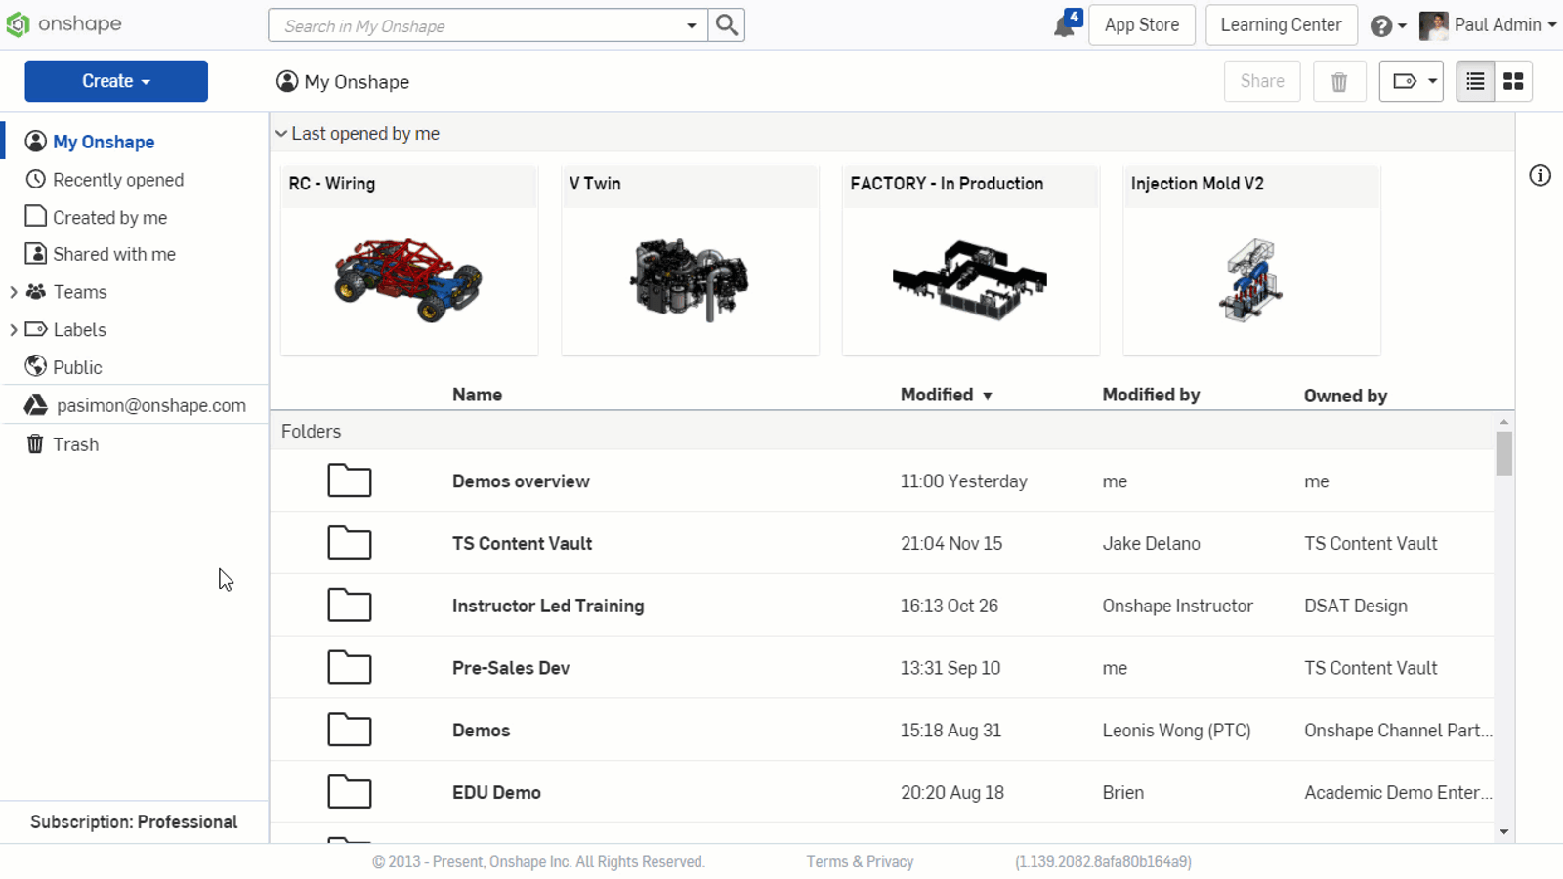Collapse the Last opened by me section
The width and height of the screenshot is (1563, 879).
tap(281, 133)
